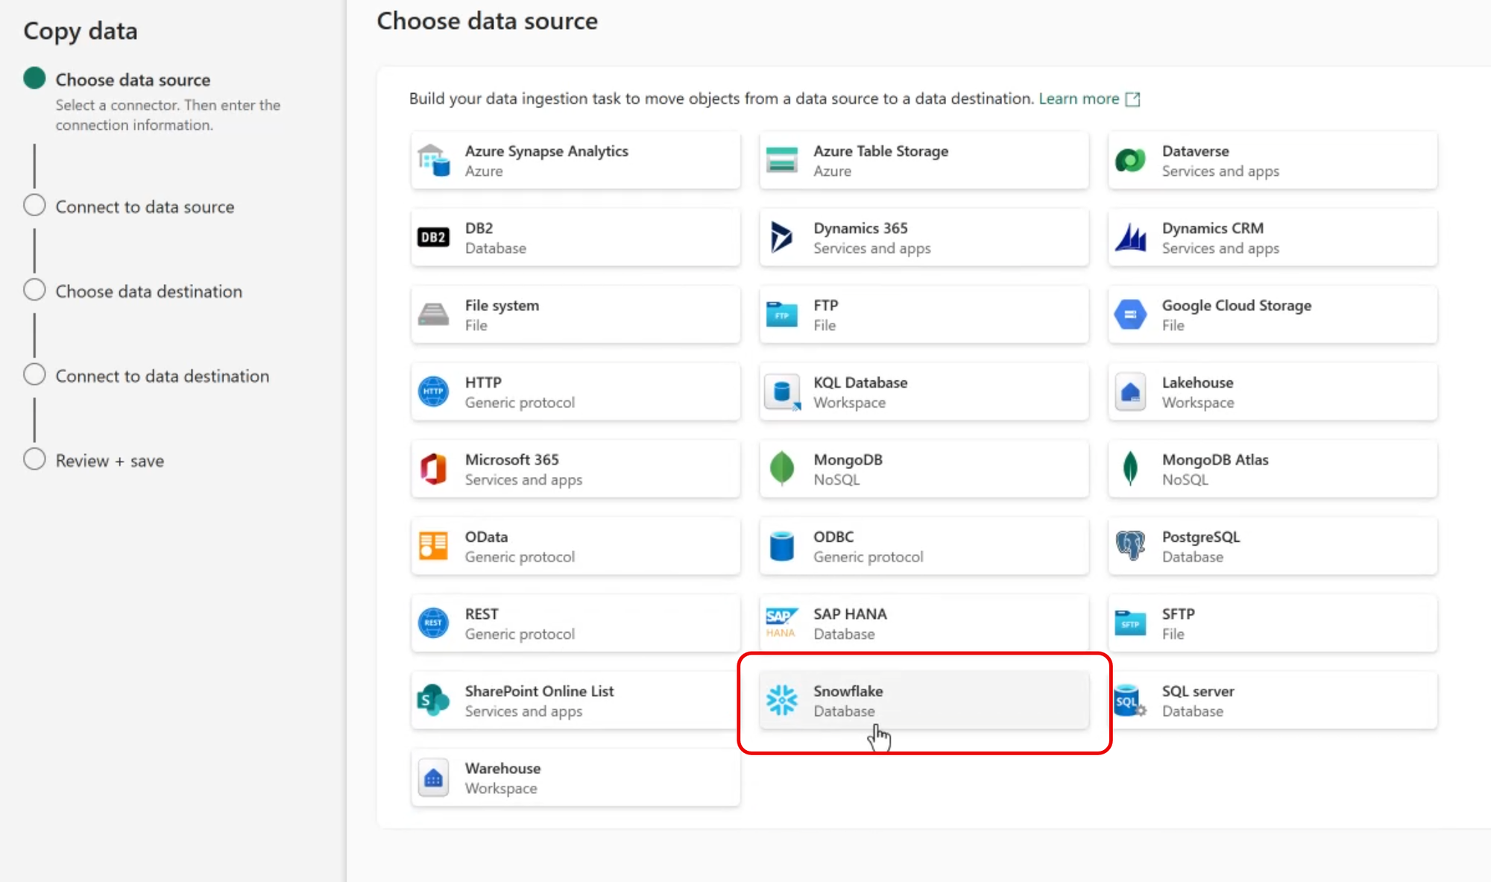Click the PostgreSQL elephant icon

(x=1130, y=546)
